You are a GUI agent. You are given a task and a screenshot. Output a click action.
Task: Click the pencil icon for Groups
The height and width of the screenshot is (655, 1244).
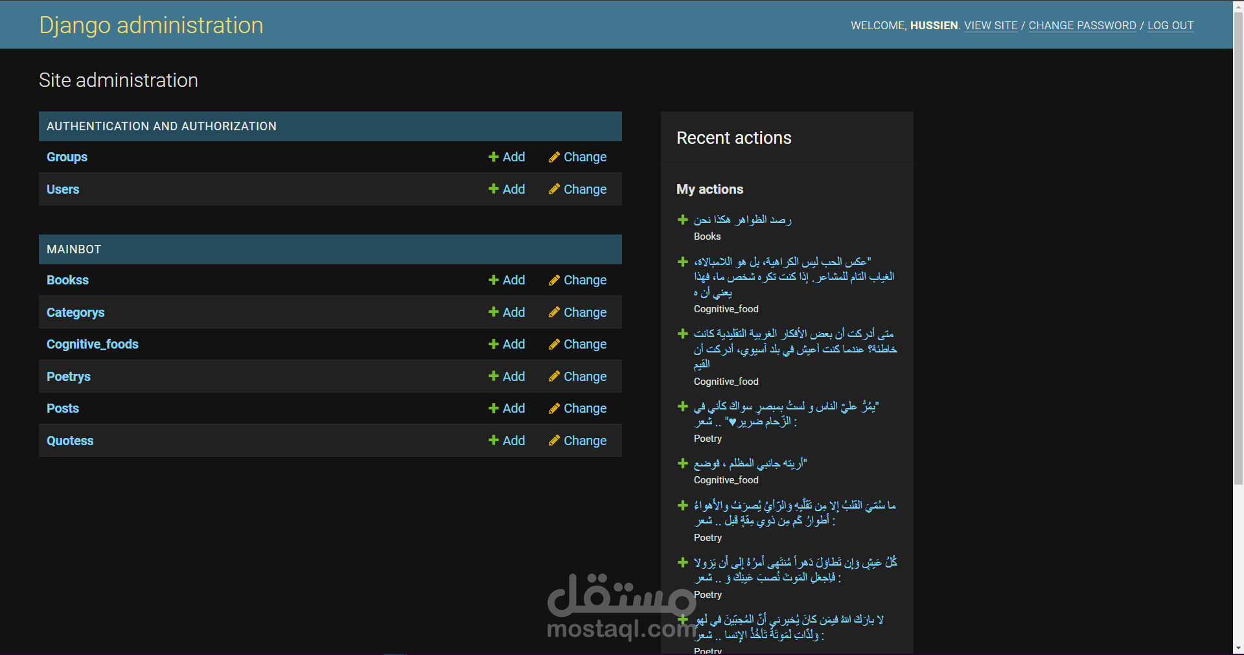[554, 157]
